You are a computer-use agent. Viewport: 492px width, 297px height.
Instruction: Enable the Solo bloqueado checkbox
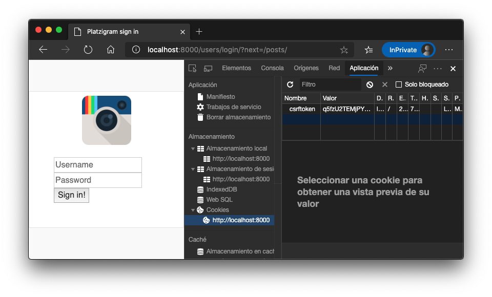tap(399, 84)
